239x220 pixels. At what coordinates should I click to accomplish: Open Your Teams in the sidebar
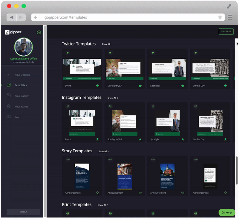[22, 107]
